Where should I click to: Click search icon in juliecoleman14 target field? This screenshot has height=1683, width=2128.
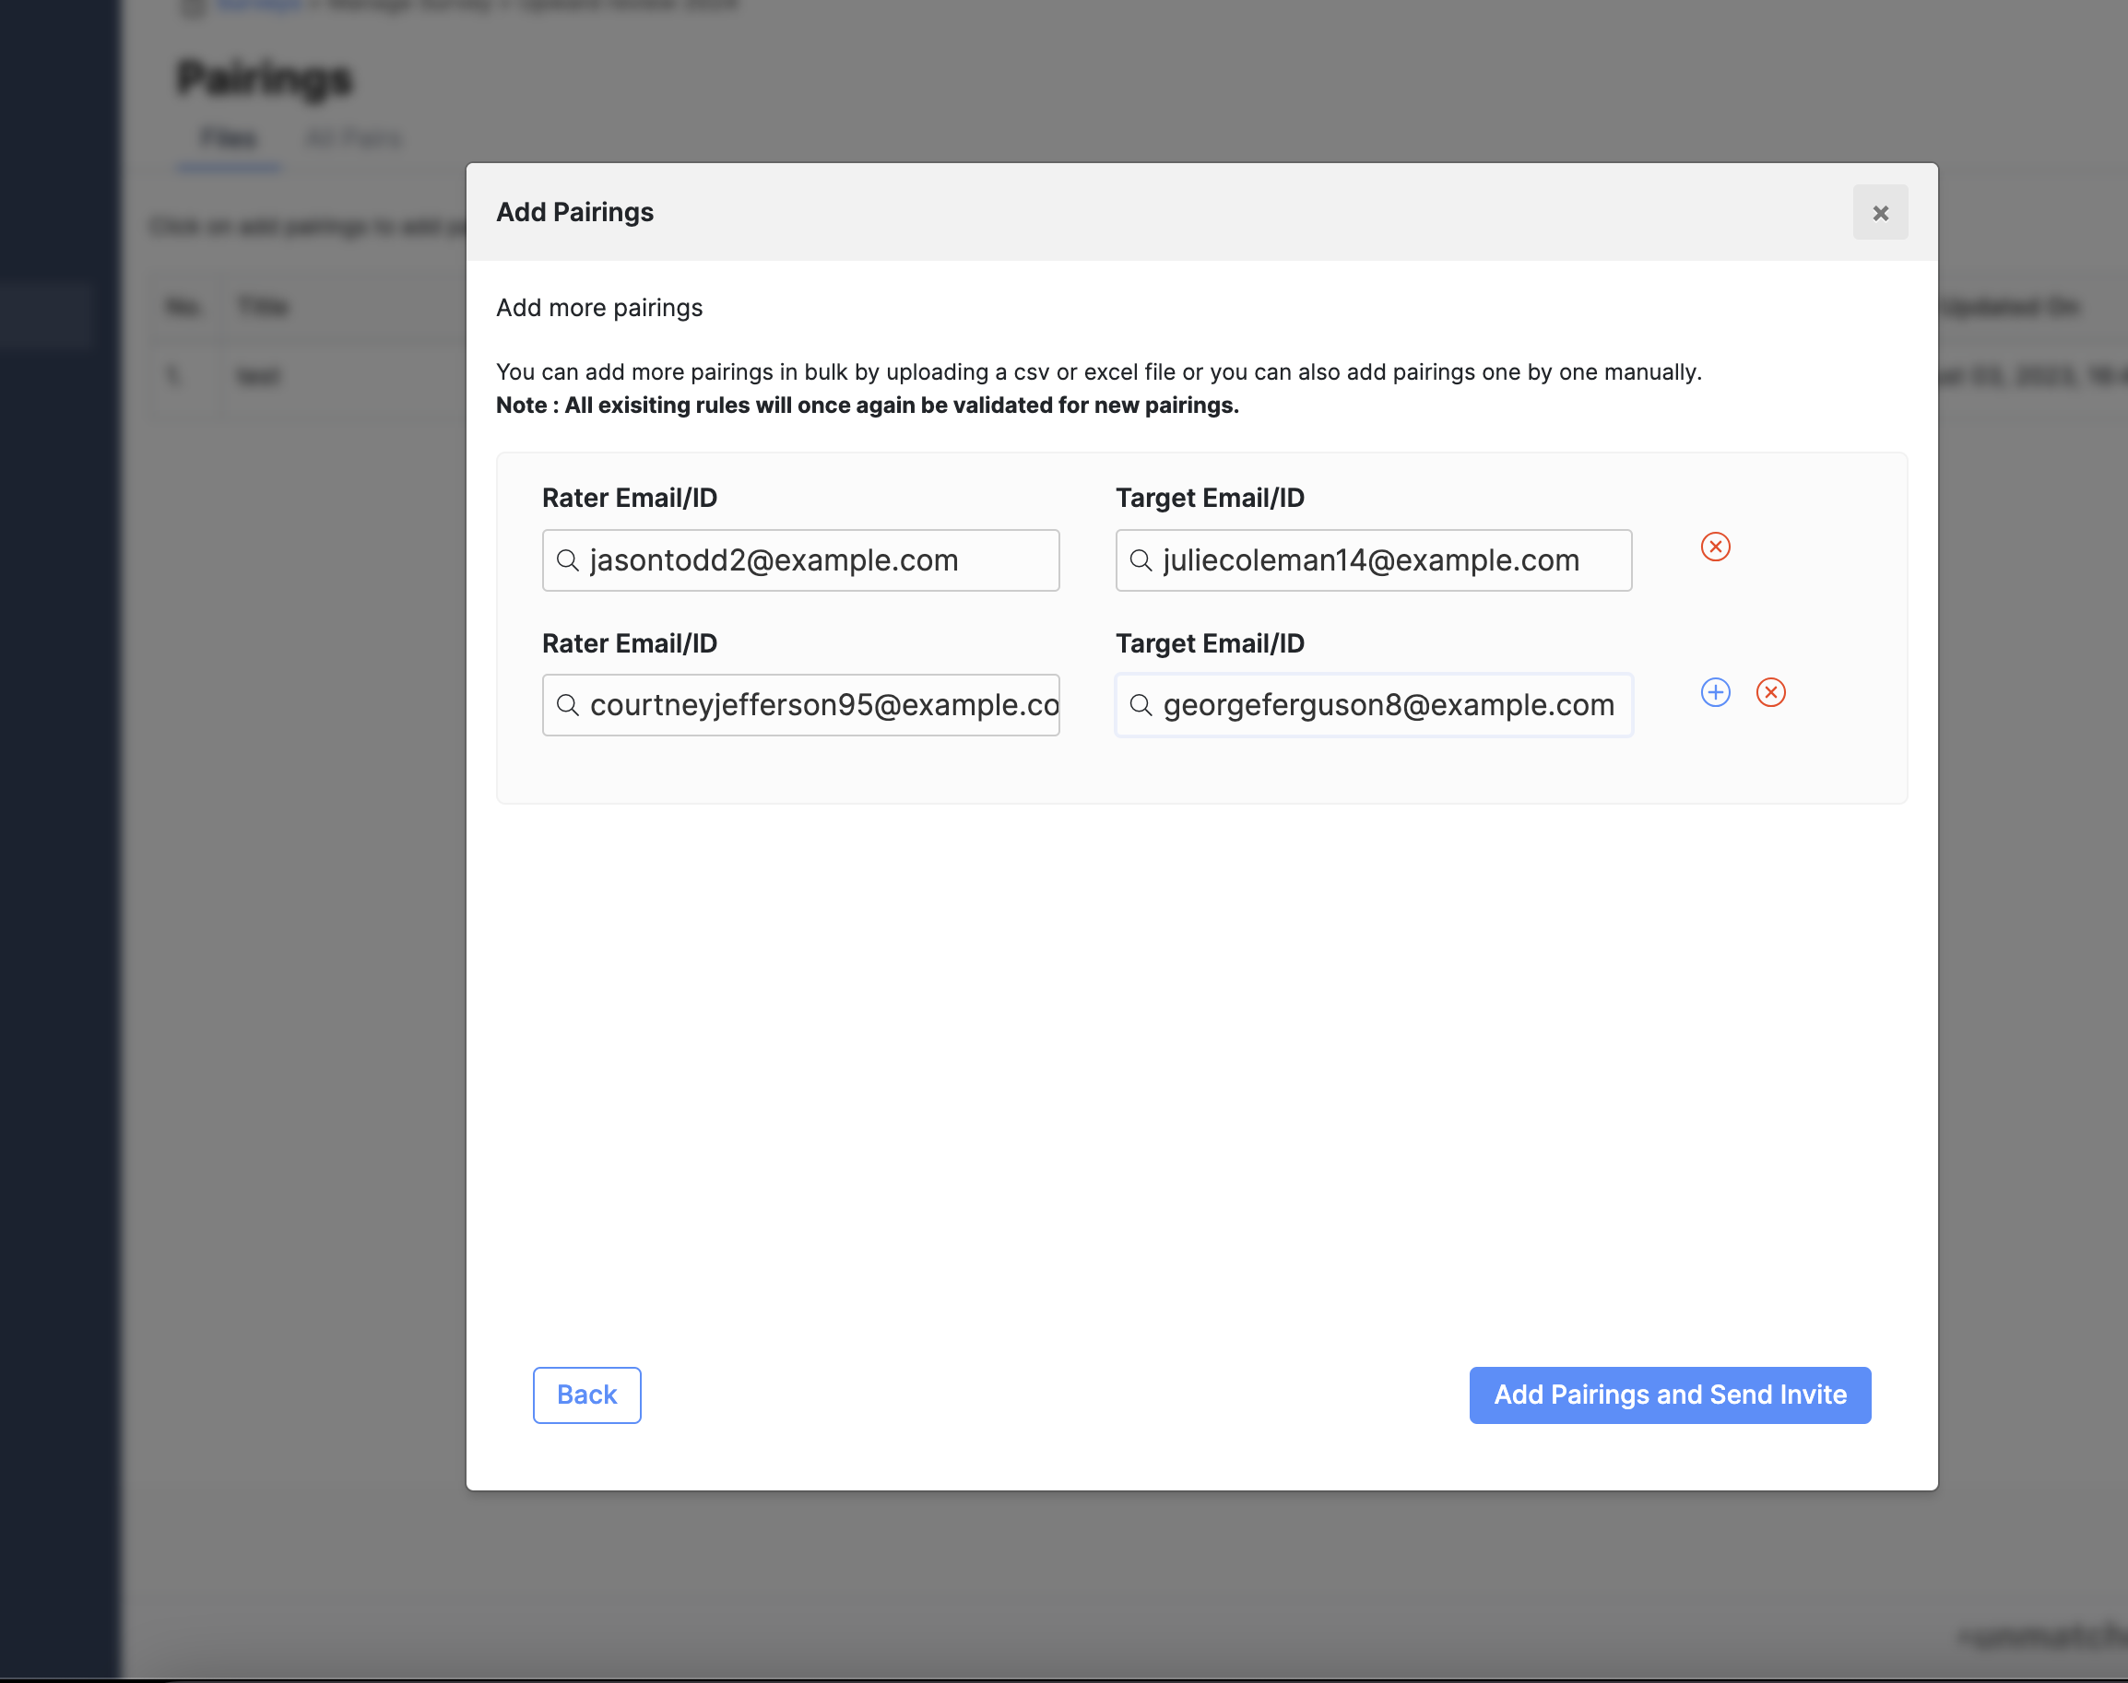(1141, 559)
